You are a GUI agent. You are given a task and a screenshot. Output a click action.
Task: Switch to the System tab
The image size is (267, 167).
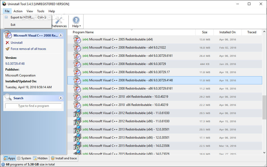tap(24, 158)
